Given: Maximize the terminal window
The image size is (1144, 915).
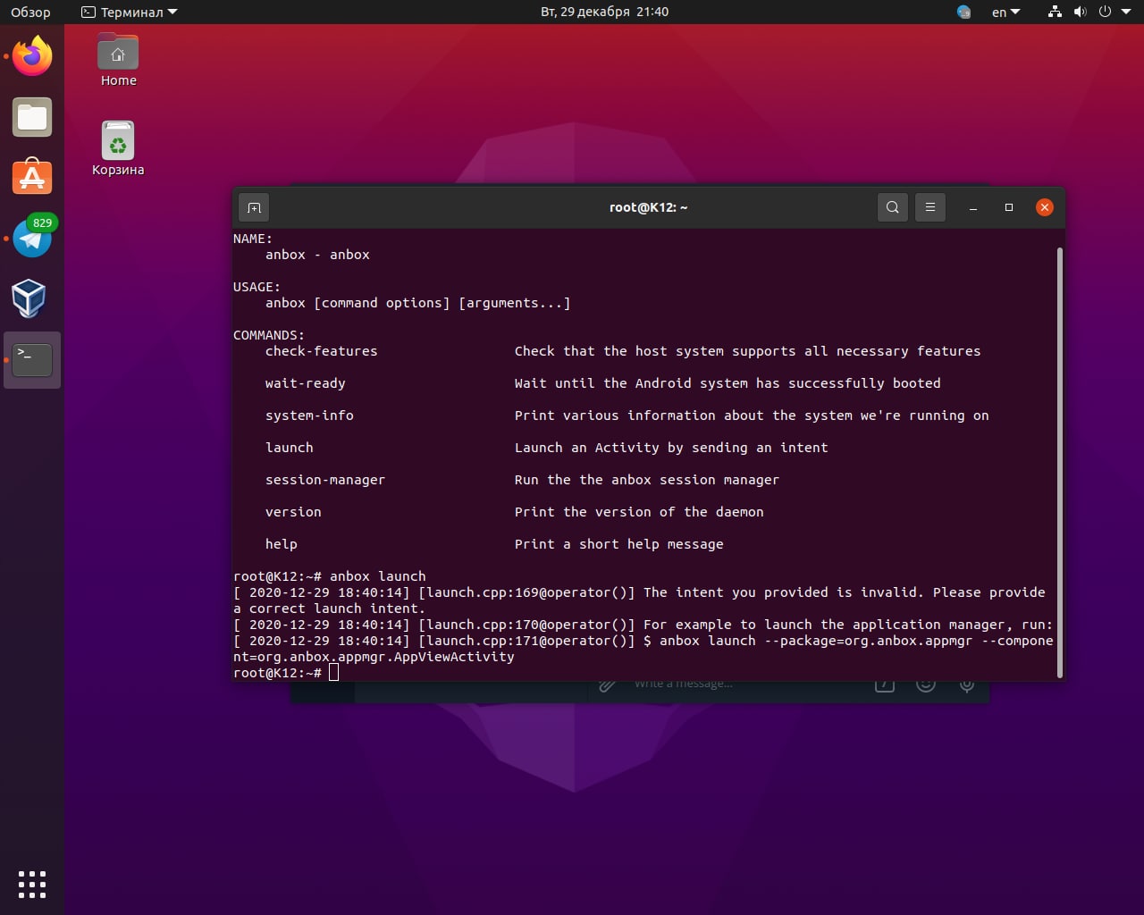Looking at the screenshot, I should tap(1008, 207).
